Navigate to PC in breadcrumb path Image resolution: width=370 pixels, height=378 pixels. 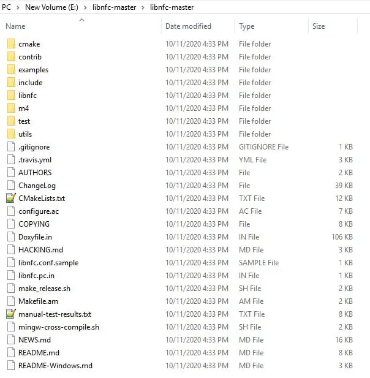[x=6, y=7]
